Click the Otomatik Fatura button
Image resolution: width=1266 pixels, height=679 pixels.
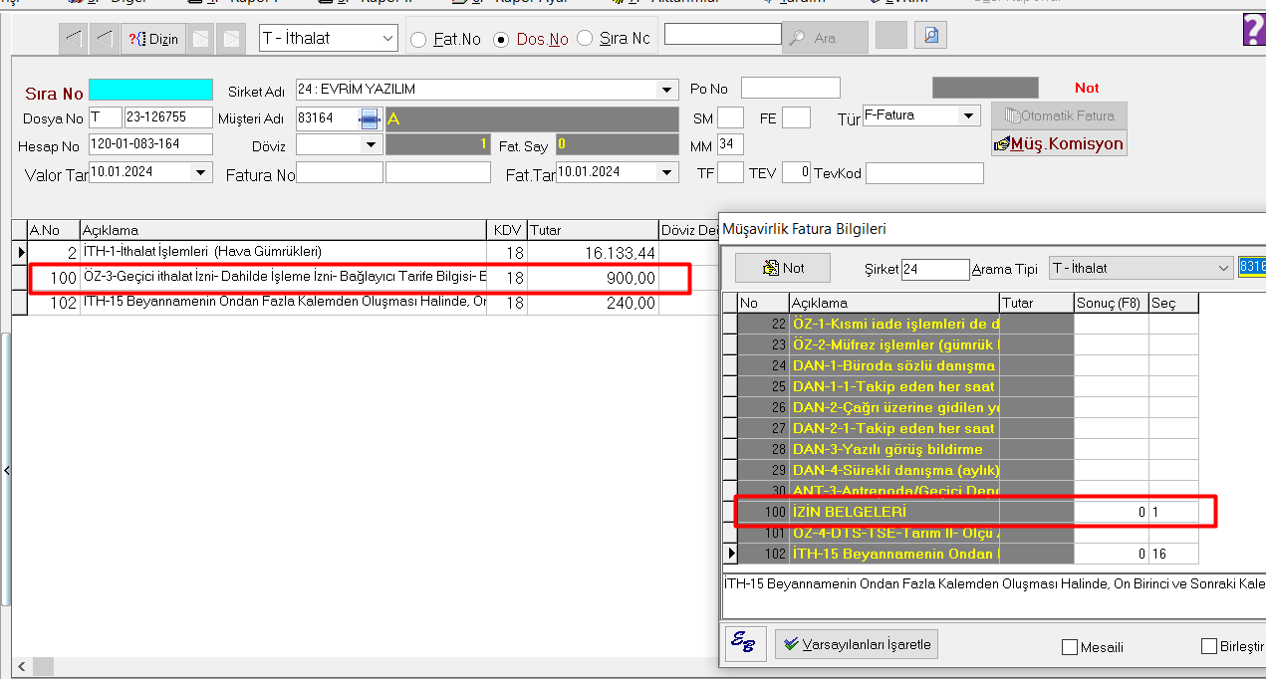point(1059,115)
